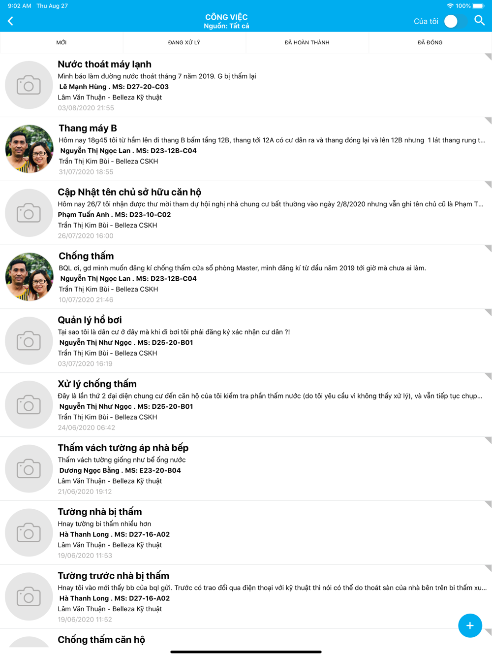This screenshot has width=492, height=657.
Task: Open search with the magnifier icon
Action: 480,21
